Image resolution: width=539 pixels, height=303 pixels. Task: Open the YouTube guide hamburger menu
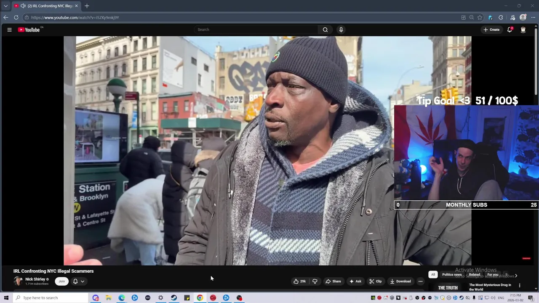[x=9, y=29]
